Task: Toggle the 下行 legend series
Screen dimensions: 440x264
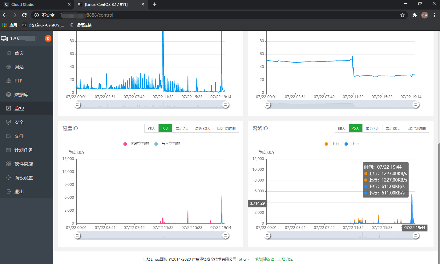Action: (351, 144)
